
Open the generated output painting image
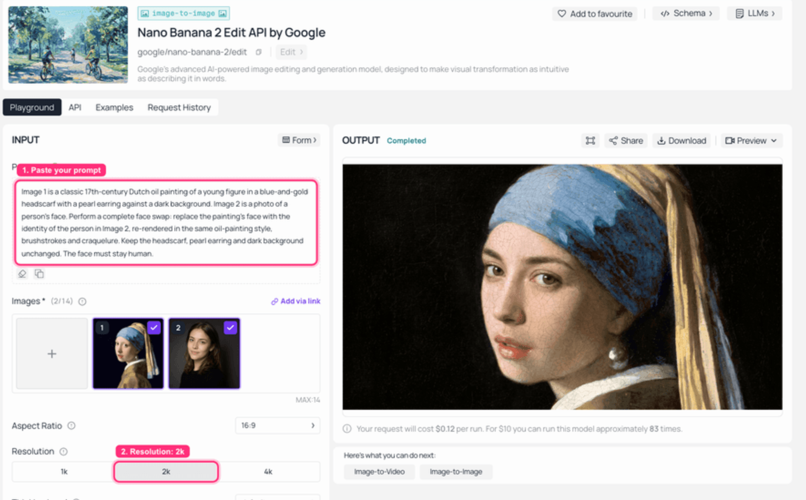562,287
